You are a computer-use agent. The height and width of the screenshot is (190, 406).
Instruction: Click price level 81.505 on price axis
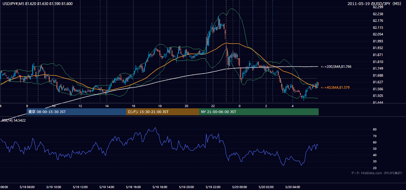click(378, 96)
